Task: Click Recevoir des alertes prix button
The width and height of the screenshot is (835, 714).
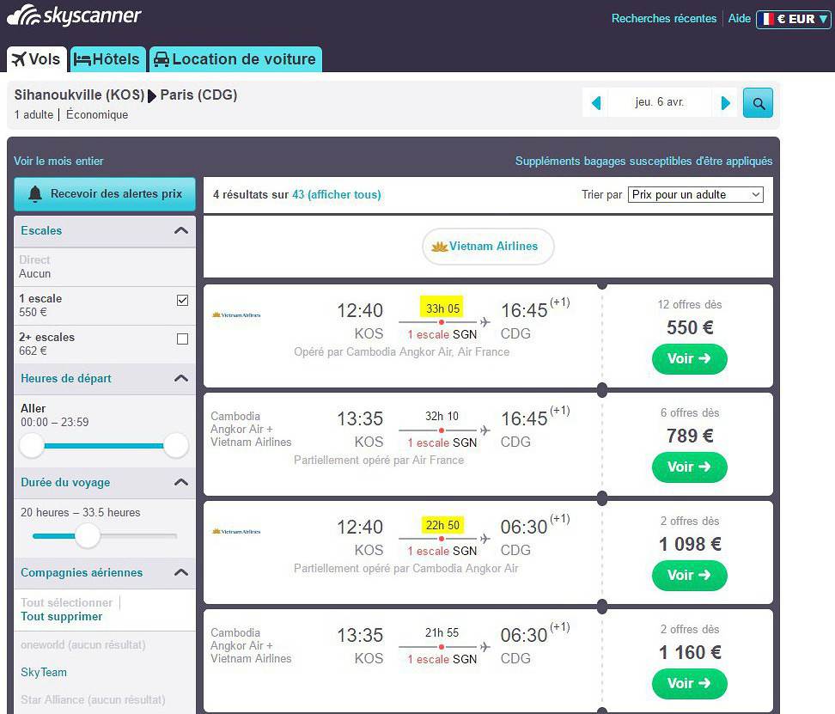Action: (x=105, y=194)
